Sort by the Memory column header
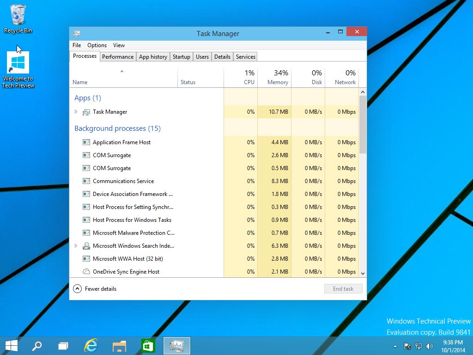The height and width of the screenshot is (355, 473). [274, 78]
